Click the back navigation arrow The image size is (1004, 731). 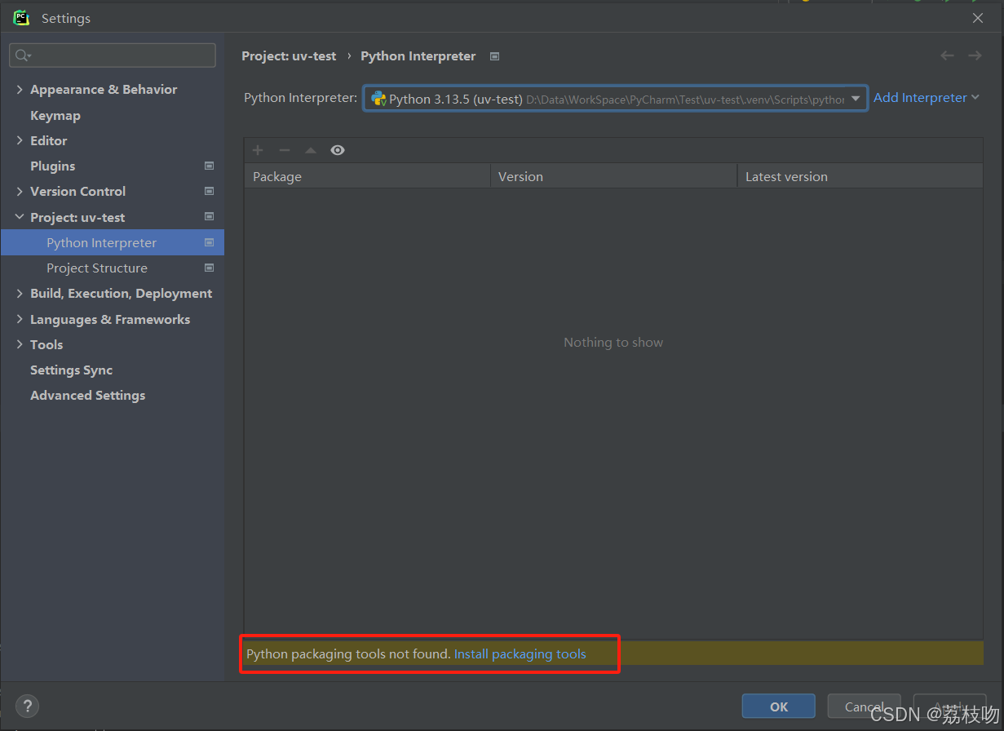pyautogui.click(x=947, y=55)
